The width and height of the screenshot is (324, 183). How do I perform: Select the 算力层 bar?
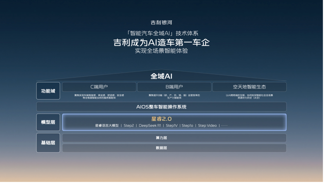[174, 138]
